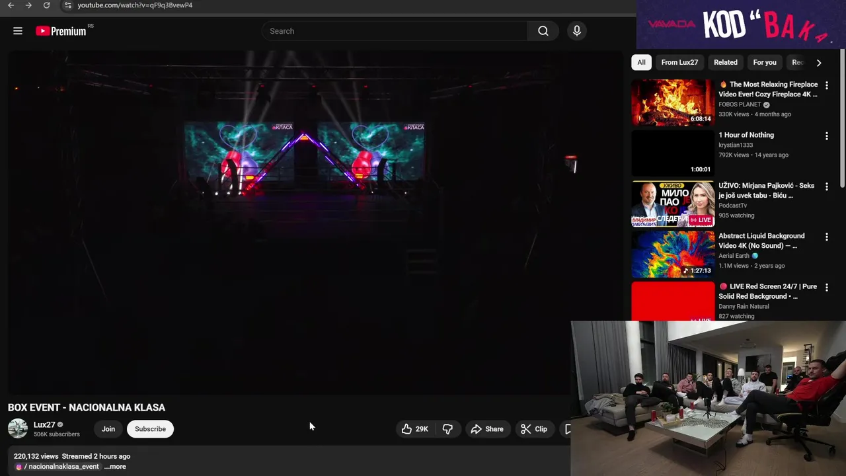Like the video with thumbs up 29K
The width and height of the screenshot is (846, 476).
(415, 429)
